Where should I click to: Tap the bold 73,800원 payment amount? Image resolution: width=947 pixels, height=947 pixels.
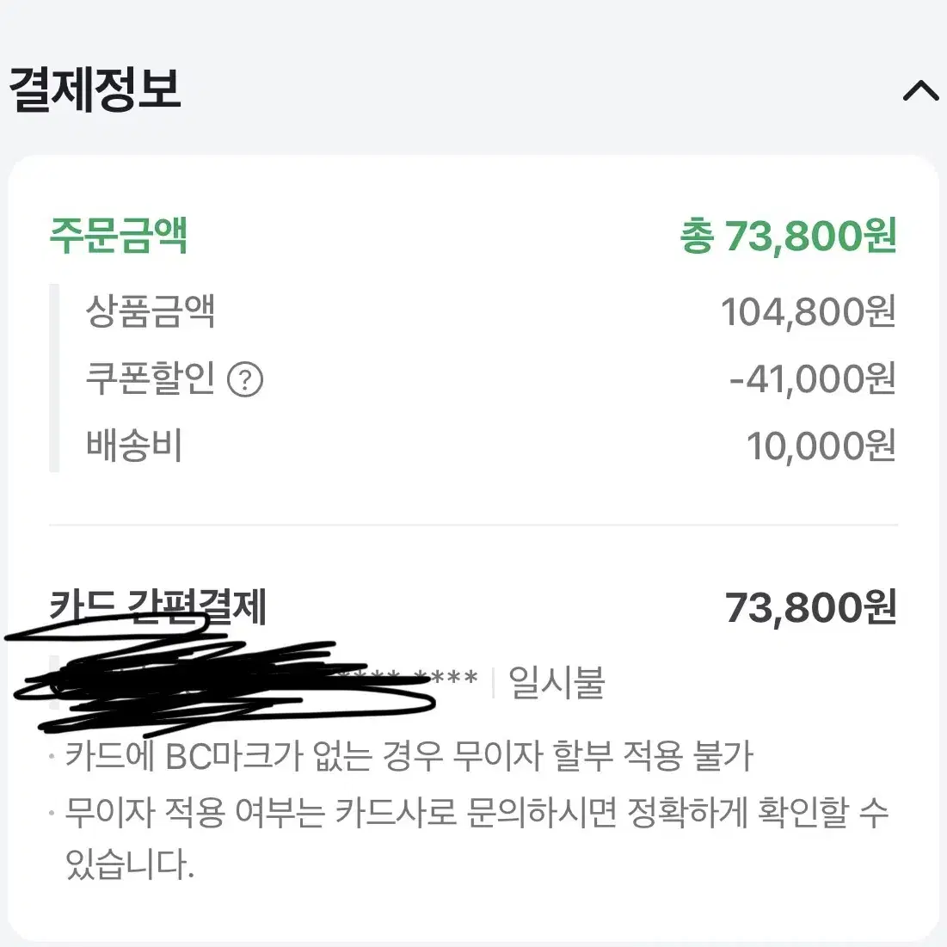click(810, 607)
